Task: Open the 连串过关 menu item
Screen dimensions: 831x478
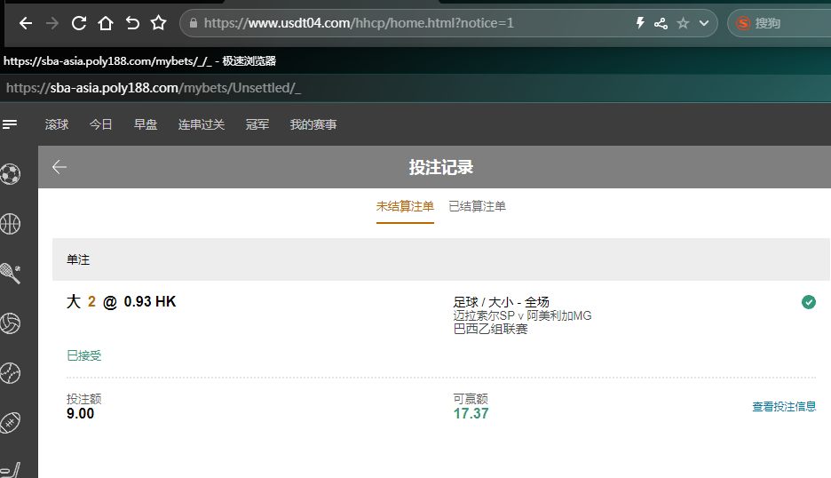Action: [202, 124]
